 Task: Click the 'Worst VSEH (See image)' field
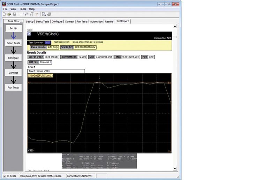43,57
